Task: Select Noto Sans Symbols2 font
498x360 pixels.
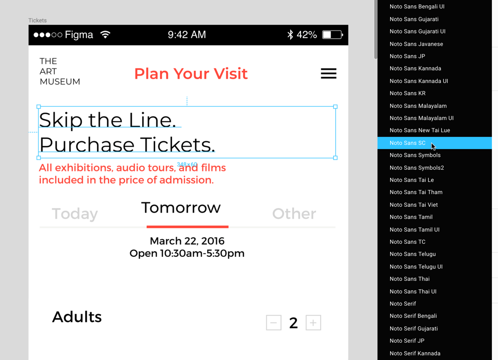Action: pyautogui.click(x=416, y=168)
